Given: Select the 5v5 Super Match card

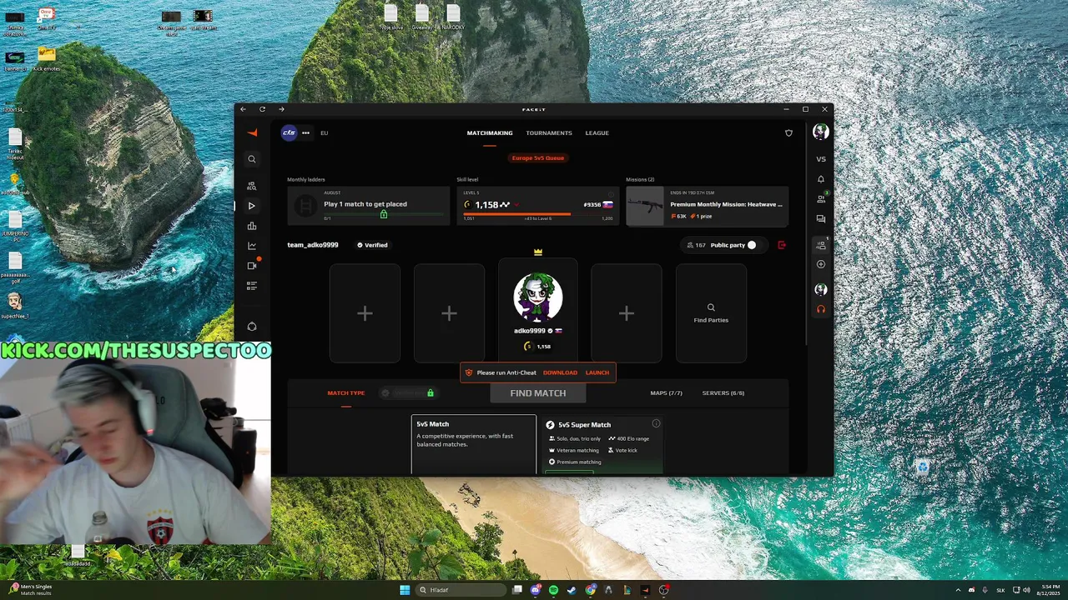Looking at the screenshot, I should tap(602, 444).
